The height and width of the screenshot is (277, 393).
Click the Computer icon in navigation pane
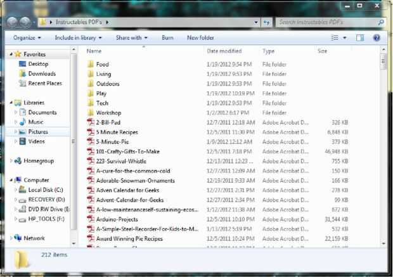pyautogui.click(x=18, y=180)
